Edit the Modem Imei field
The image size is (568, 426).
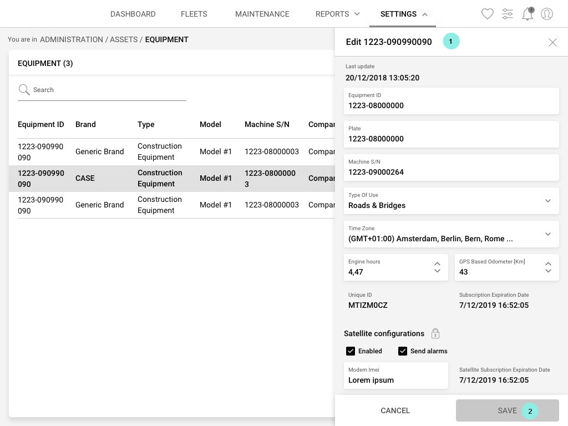coord(395,376)
